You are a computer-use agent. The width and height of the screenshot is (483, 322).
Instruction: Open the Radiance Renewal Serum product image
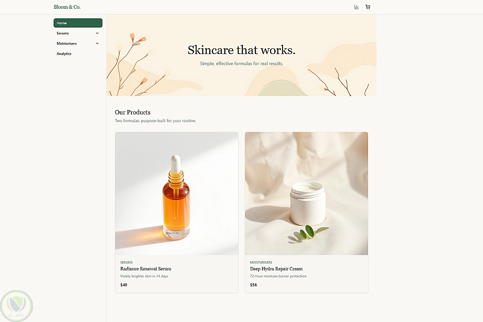pos(177,193)
